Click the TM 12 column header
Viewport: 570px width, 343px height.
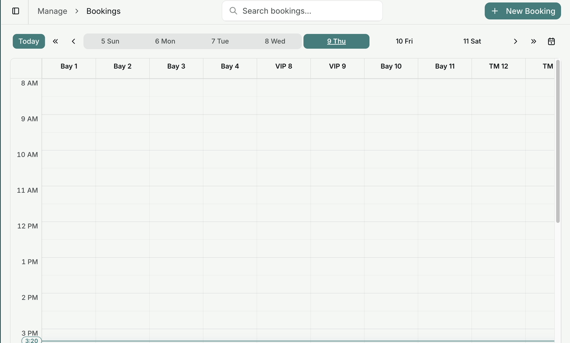(498, 66)
